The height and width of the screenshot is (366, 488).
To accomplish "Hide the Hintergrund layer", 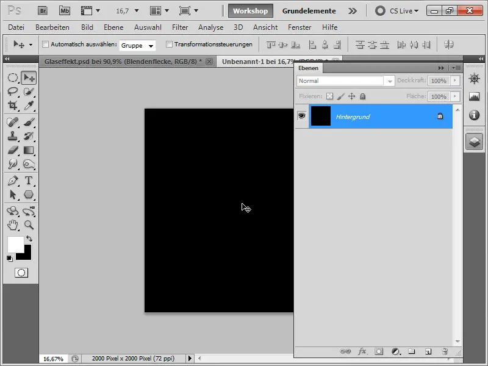I will tap(301, 116).
